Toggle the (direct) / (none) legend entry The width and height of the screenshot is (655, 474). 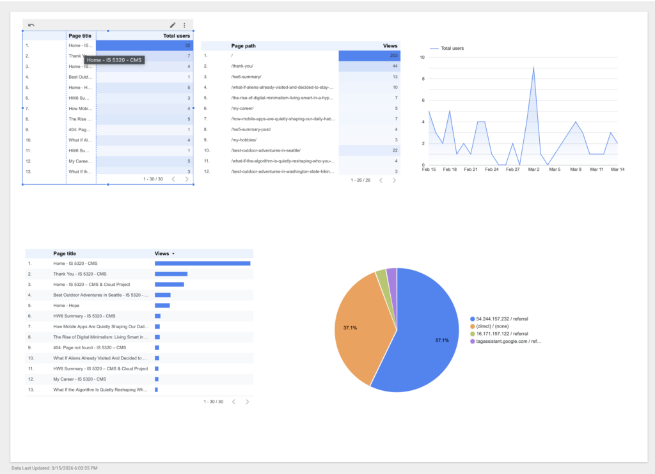coord(495,326)
